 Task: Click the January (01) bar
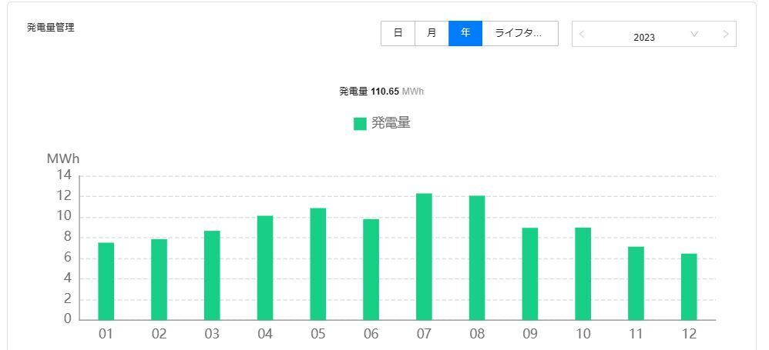[x=106, y=282]
